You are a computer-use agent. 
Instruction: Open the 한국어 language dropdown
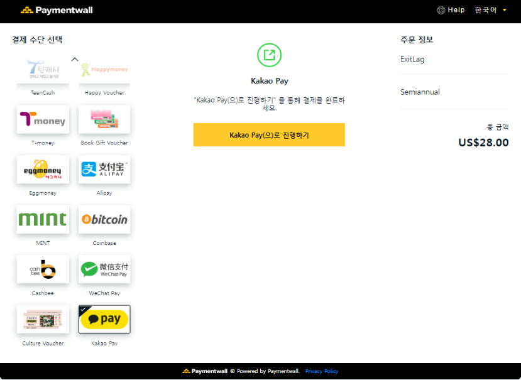[x=490, y=10]
